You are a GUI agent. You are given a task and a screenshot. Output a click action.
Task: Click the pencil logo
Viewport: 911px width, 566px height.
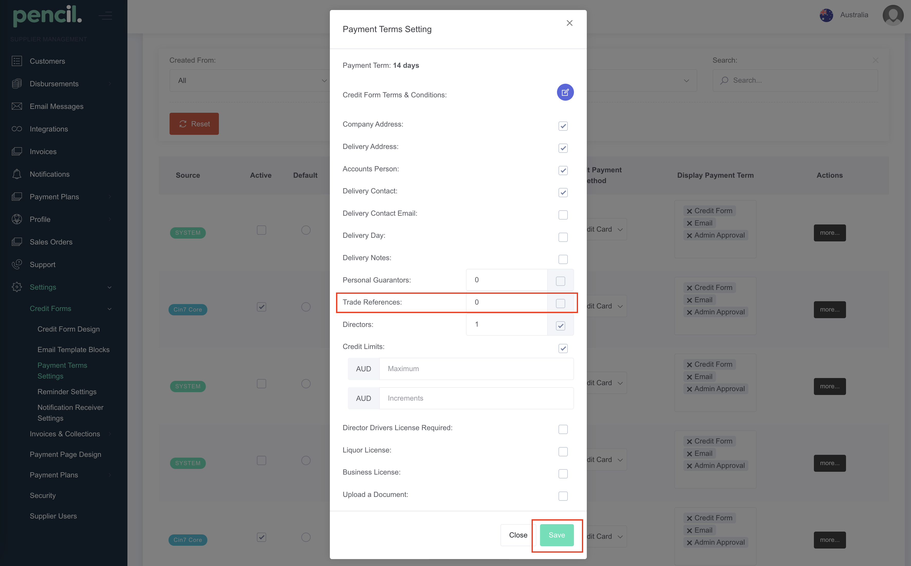click(x=48, y=16)
